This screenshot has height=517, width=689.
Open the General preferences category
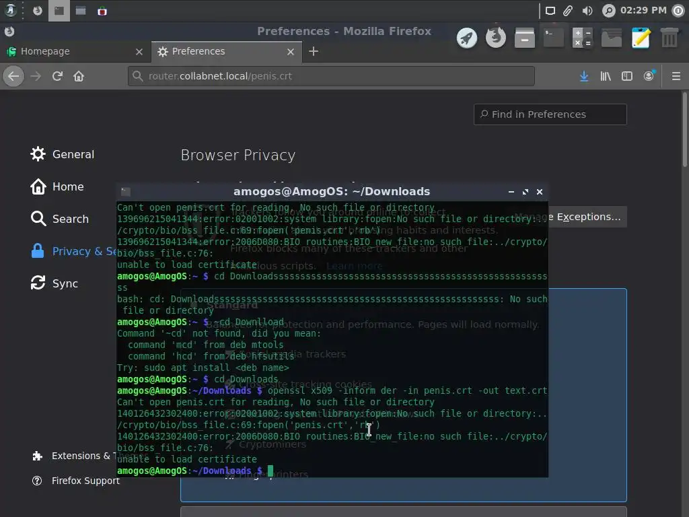point(63,154)
